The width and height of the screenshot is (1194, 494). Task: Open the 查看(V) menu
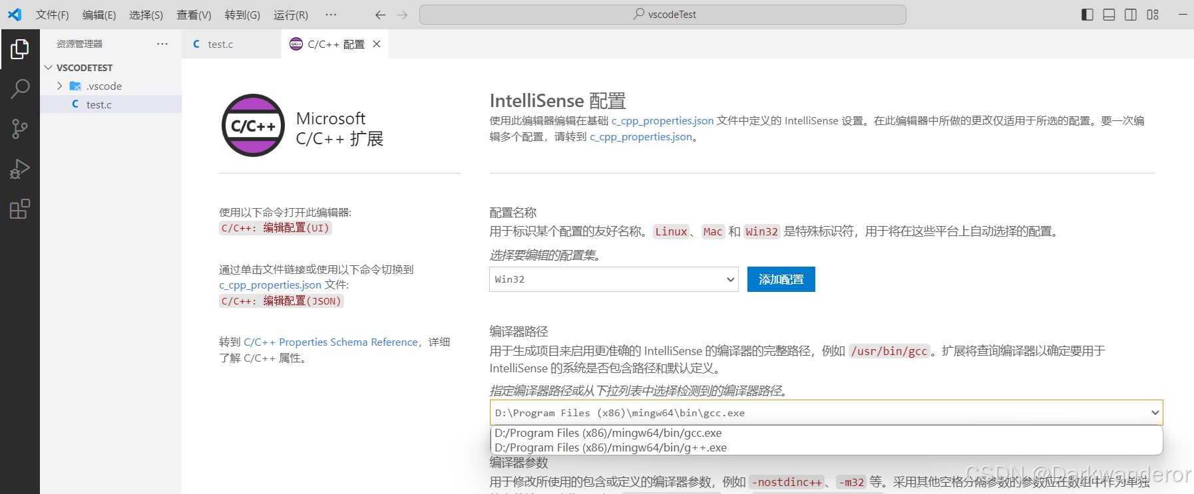(x=194, y=15)
